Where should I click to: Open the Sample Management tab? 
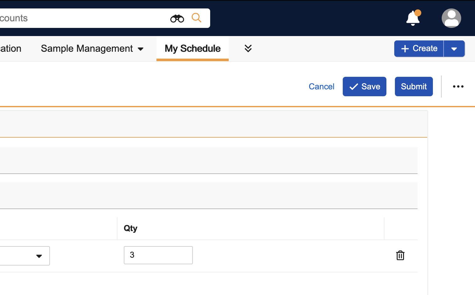point(87,49)
